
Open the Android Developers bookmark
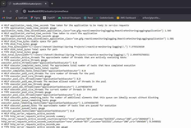[x=69, y=18]
